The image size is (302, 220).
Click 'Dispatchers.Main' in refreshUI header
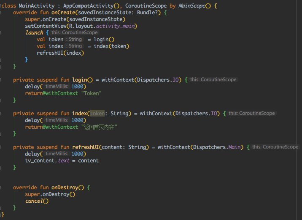(x=217, y=147)
